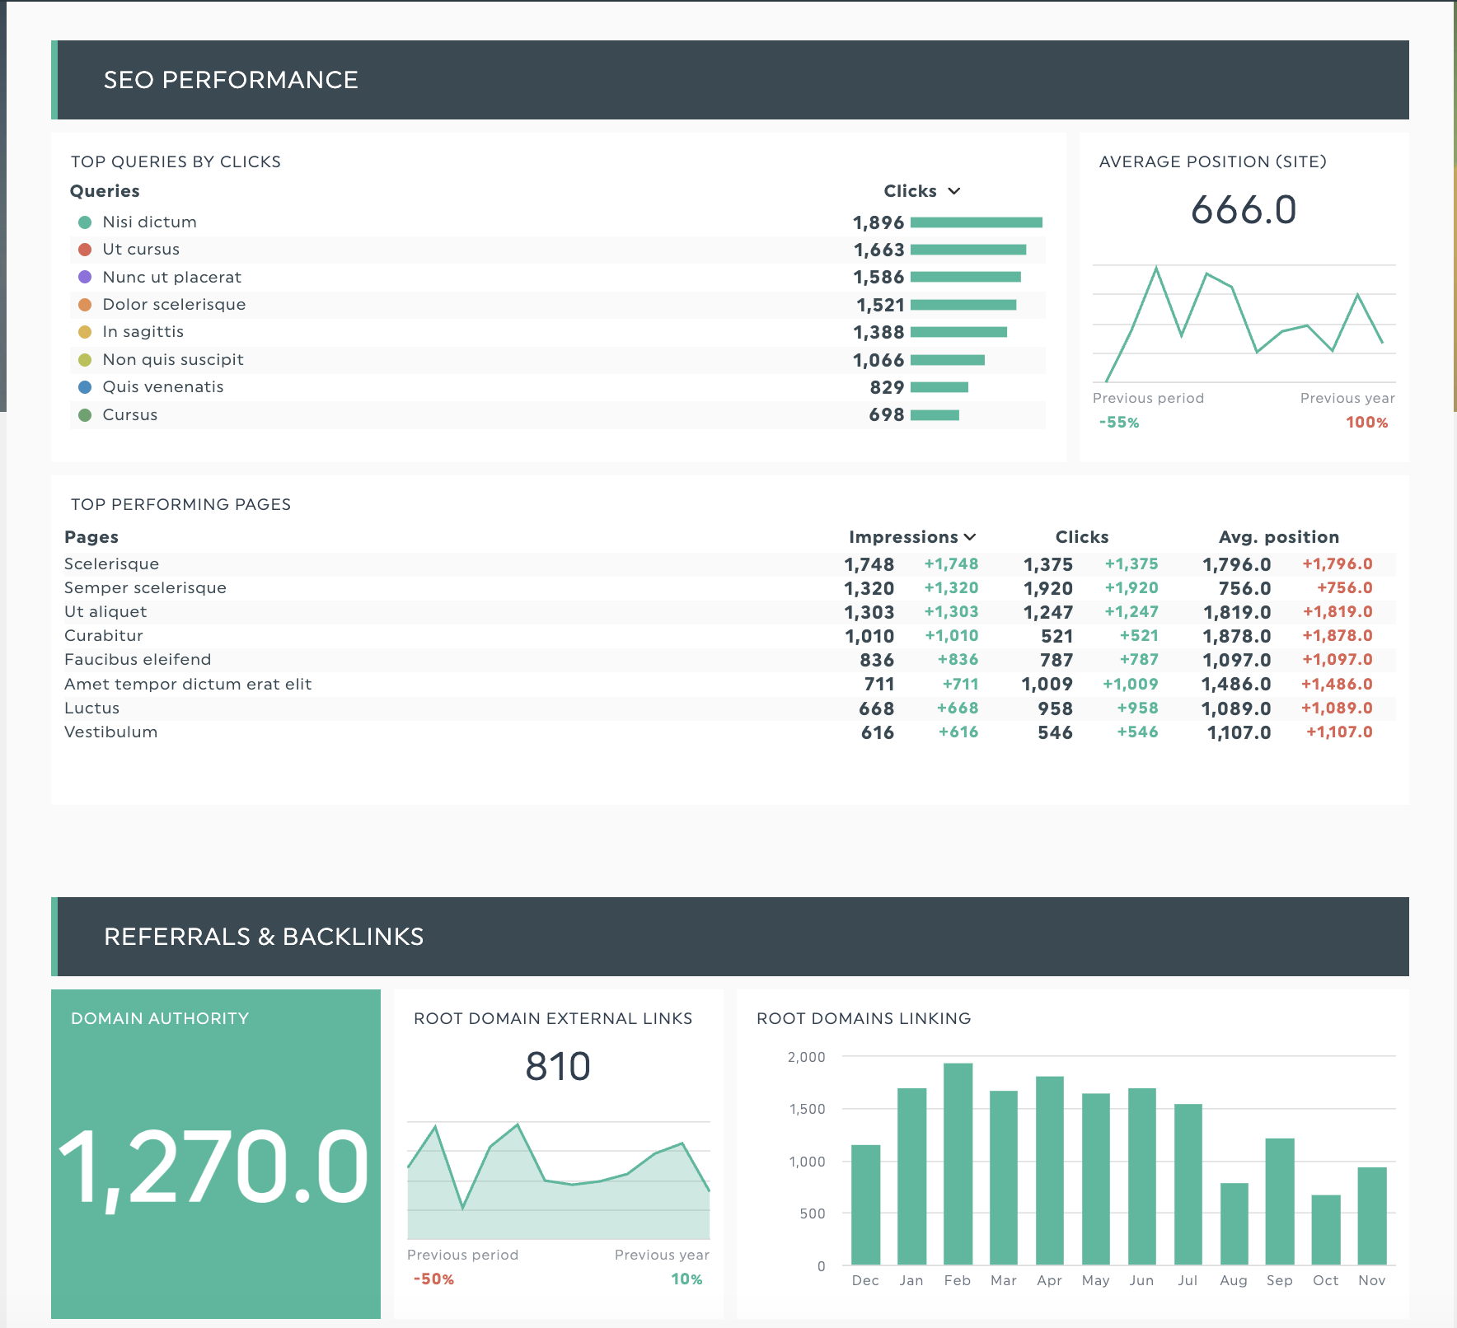Screen dimensions: 1457x1328
Task: Open the Scelerisque page link
Action: coord(111,563)
